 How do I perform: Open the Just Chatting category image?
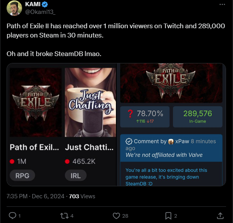90,102
